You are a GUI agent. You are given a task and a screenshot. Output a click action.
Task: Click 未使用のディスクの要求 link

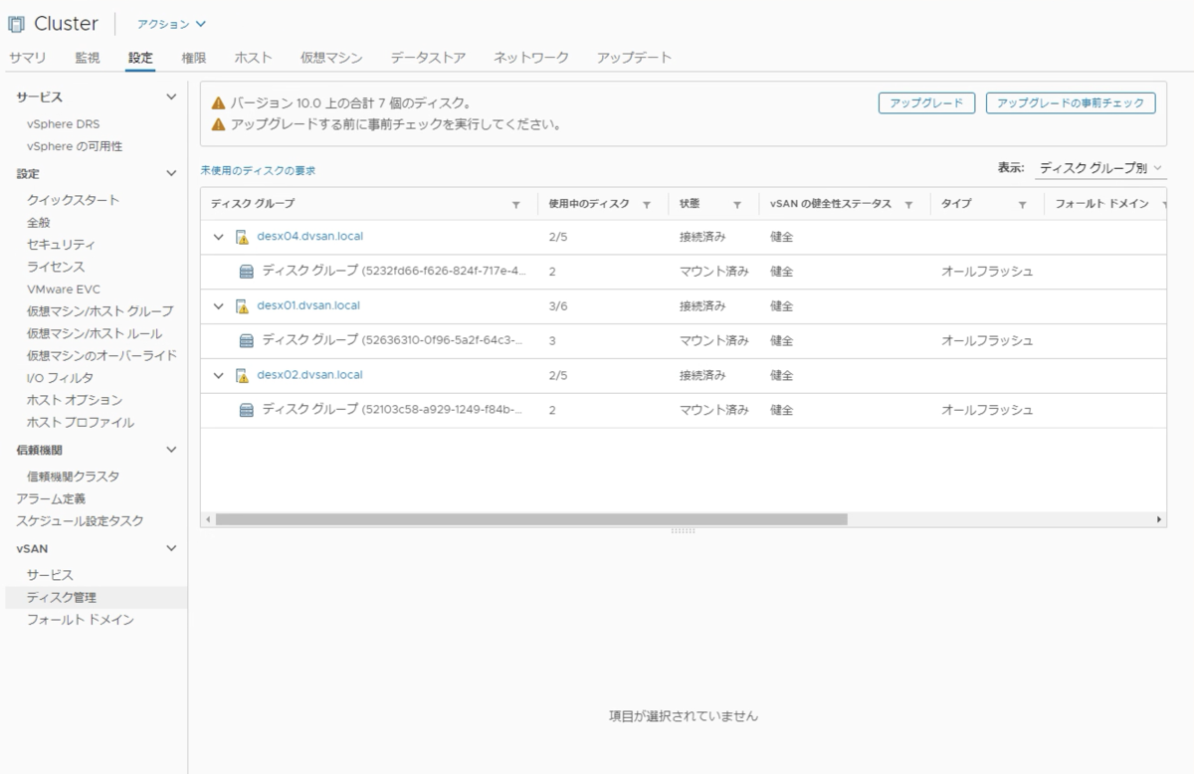coord(258,171)
